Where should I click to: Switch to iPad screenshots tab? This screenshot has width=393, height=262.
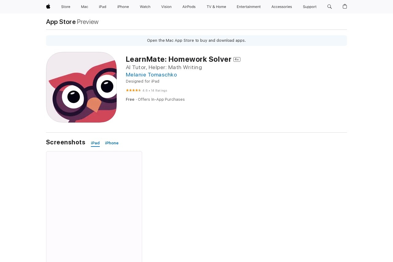pyautogui.click(x=95, y=143)
